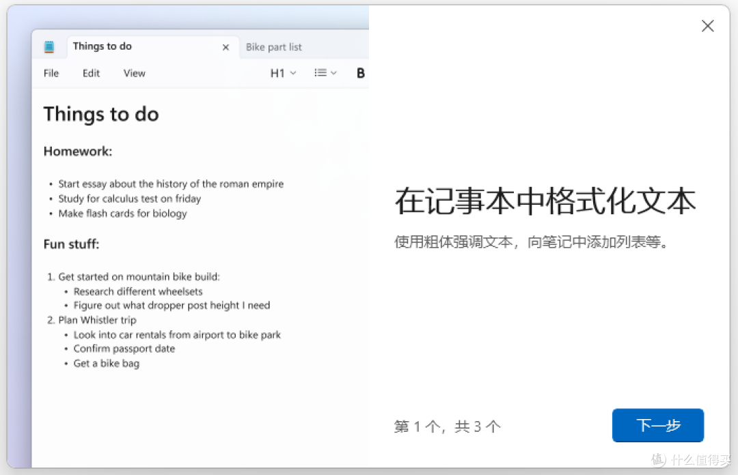
Task: Switch to the Bike part list tab
Action: pyautogui.click(x=274, y=46)
